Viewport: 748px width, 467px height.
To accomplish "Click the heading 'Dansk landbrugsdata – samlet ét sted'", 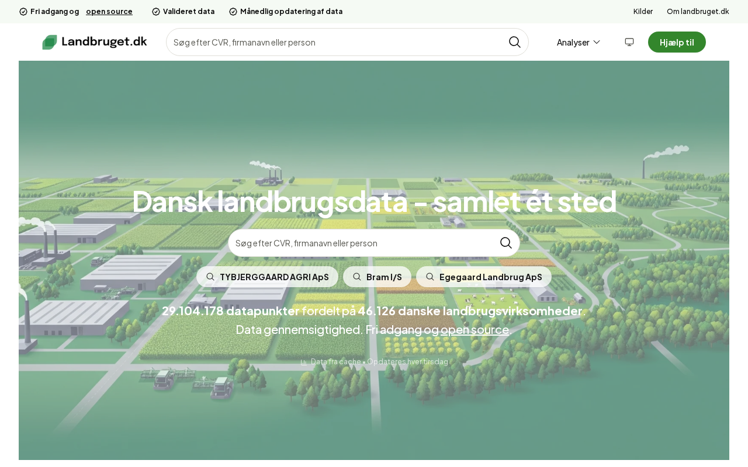I will tap(374, 201).
